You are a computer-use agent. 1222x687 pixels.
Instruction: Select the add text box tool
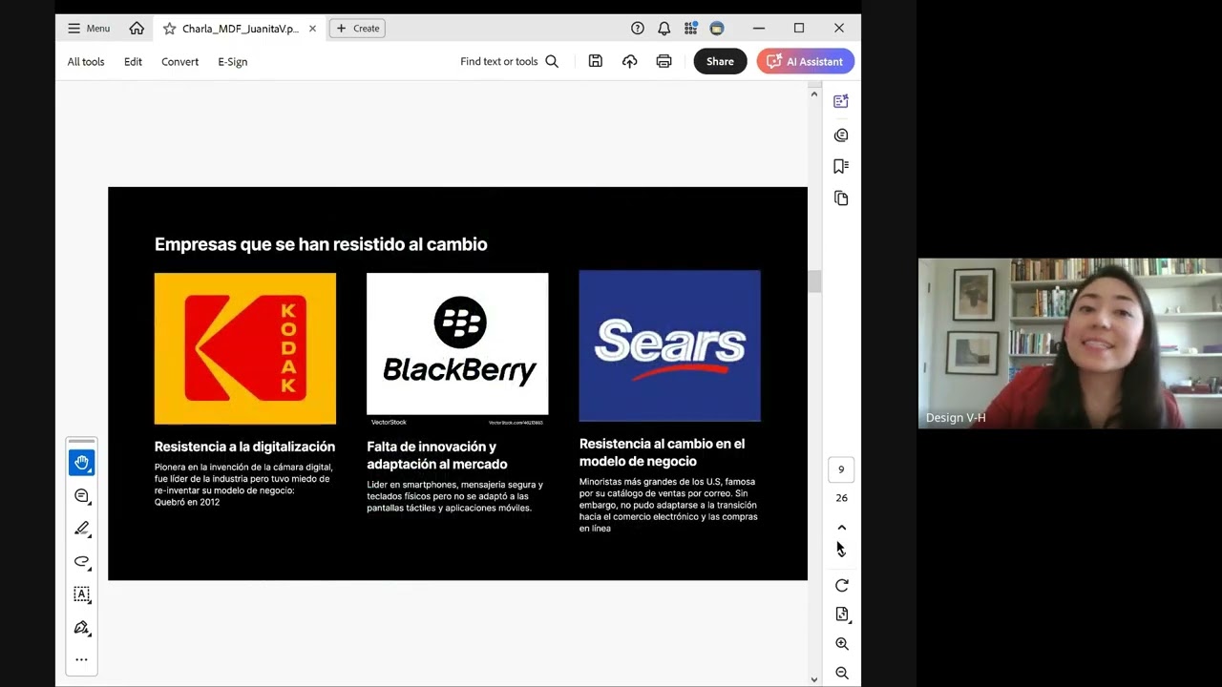pyautogui.click(x=81, y=594)
